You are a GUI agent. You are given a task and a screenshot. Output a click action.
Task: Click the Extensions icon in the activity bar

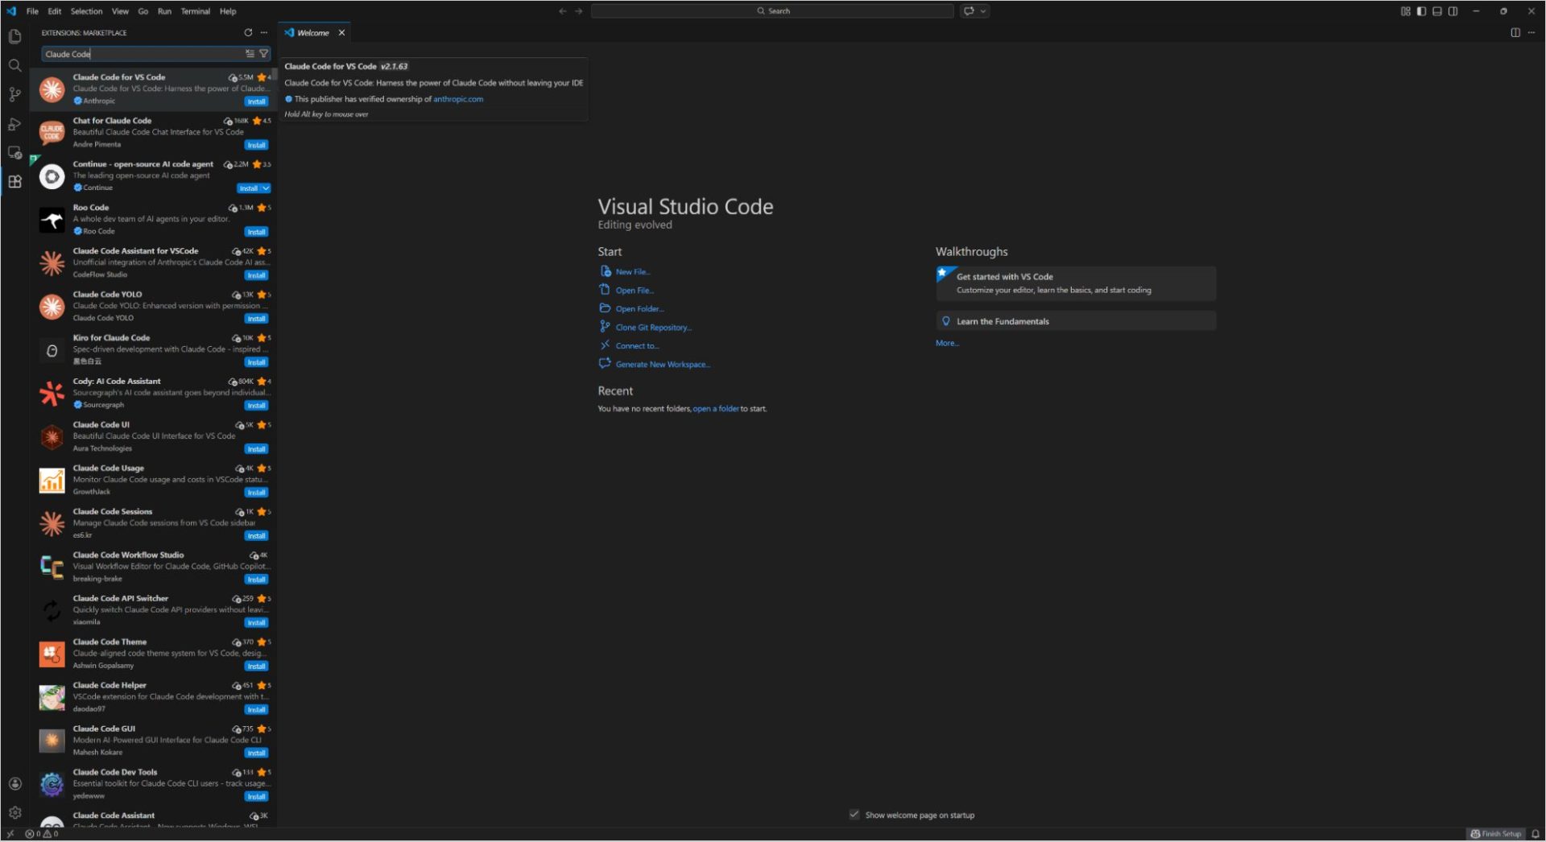tap(14, 182)
